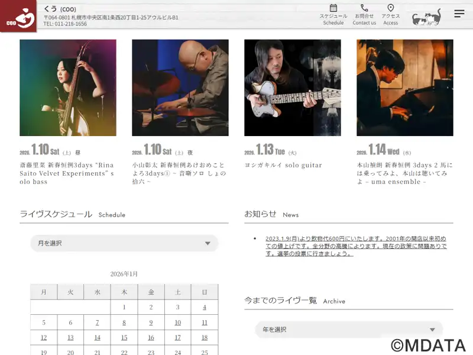Open the 2023.1.9 drink price news link
Image resolution: width=473 pixels, height=355 pixels.
356,246
